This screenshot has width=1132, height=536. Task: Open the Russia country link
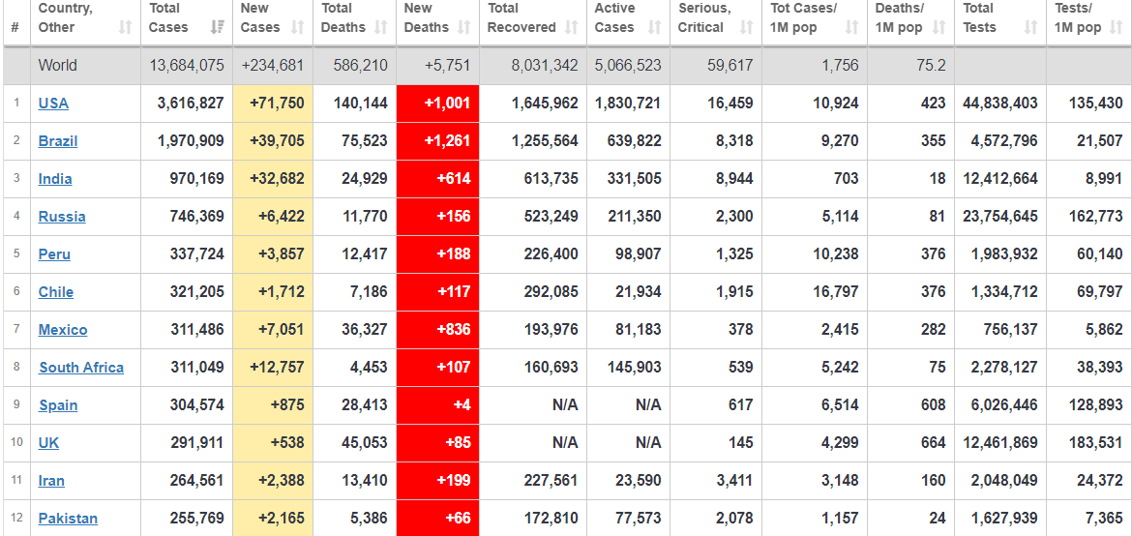point(62,216)
